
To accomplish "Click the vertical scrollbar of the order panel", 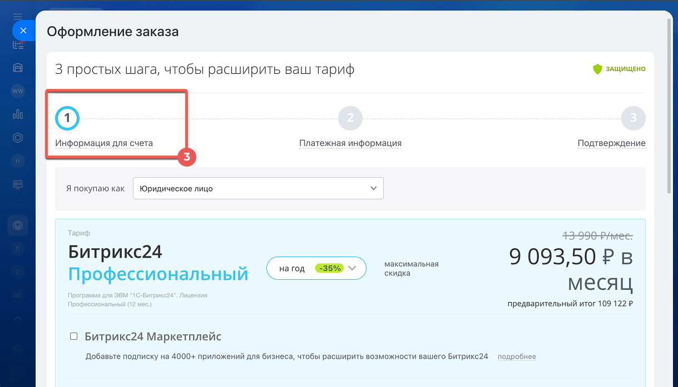I will point(670,105).
